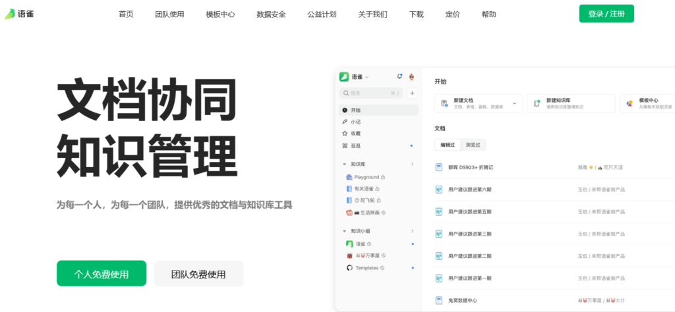Click 玉伯 / 来帮语雀做产品 in the 第六期 row

pos(601,190)
